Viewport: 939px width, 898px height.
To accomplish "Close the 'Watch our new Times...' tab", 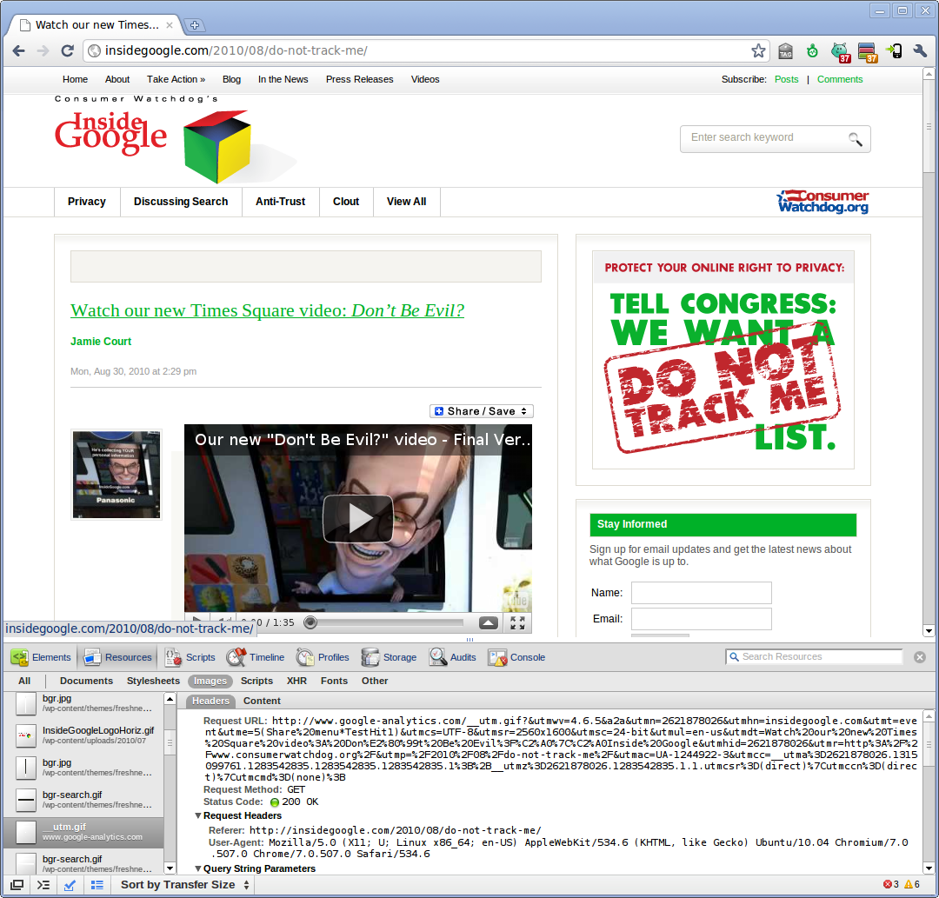I will point(170,25).
